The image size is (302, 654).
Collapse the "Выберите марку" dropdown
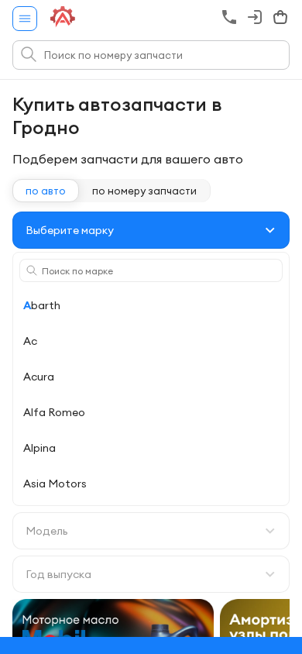click(x=151, y=230)
